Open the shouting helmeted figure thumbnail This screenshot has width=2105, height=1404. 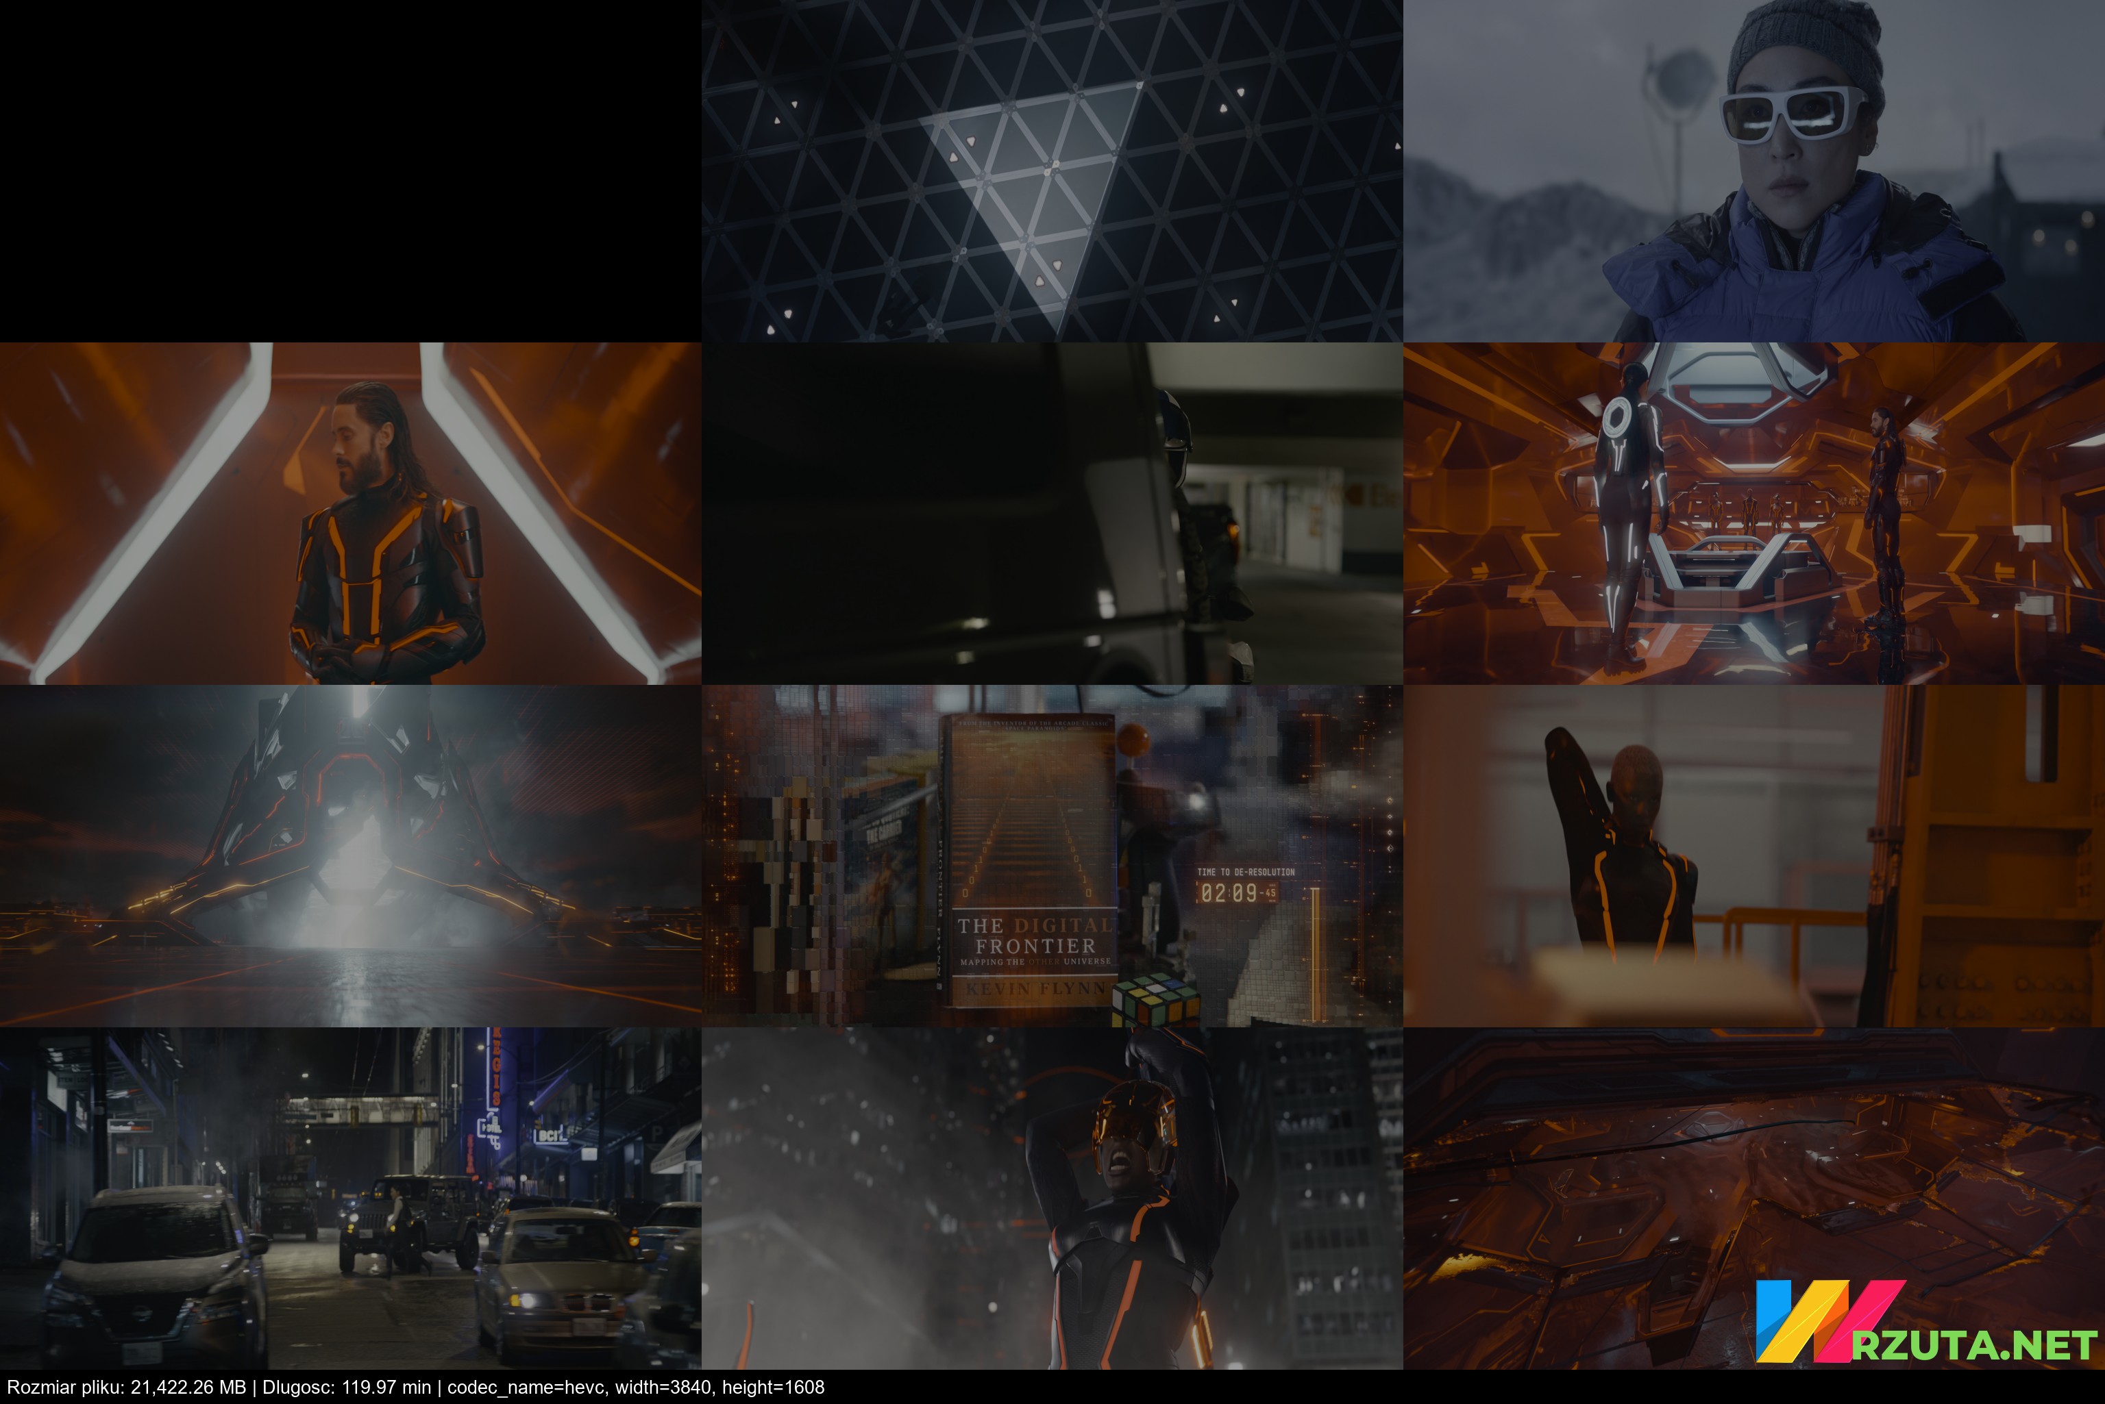1052,1198
